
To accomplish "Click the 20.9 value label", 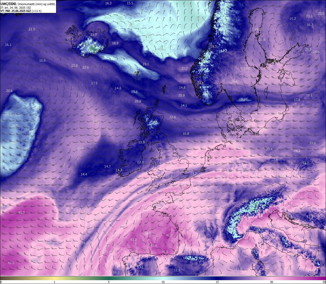I will (181, 95).
